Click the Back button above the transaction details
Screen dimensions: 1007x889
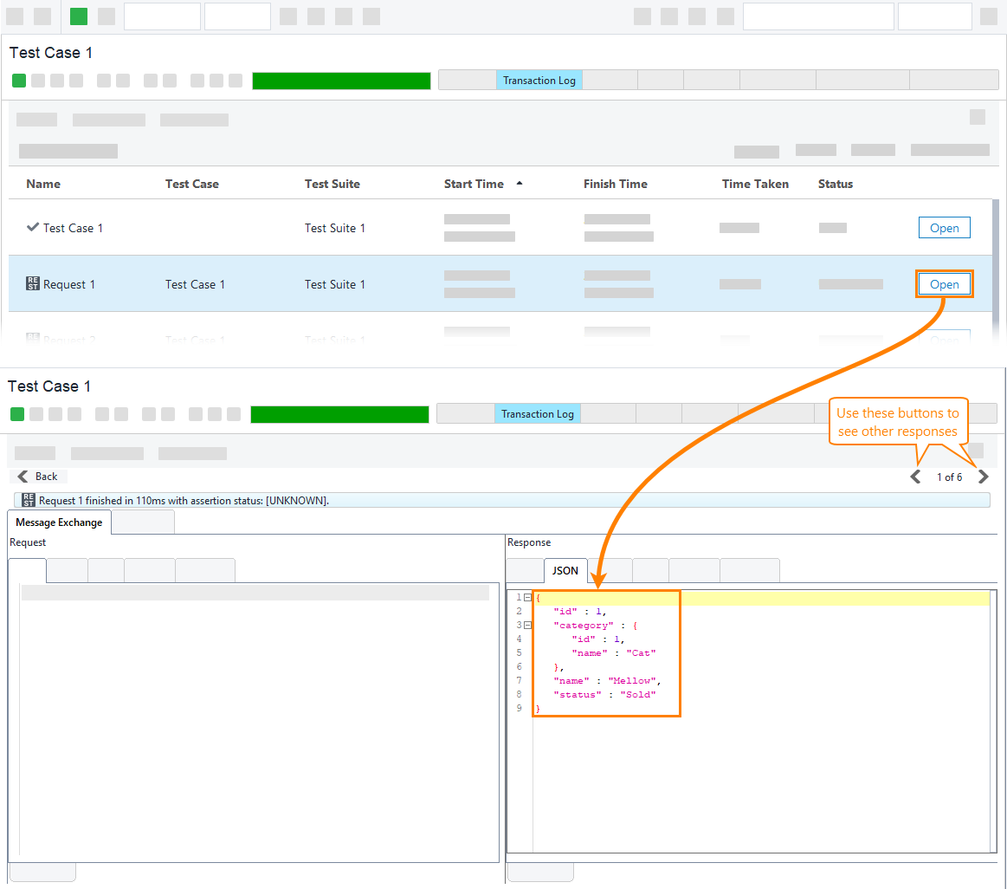tap(38, 476)
